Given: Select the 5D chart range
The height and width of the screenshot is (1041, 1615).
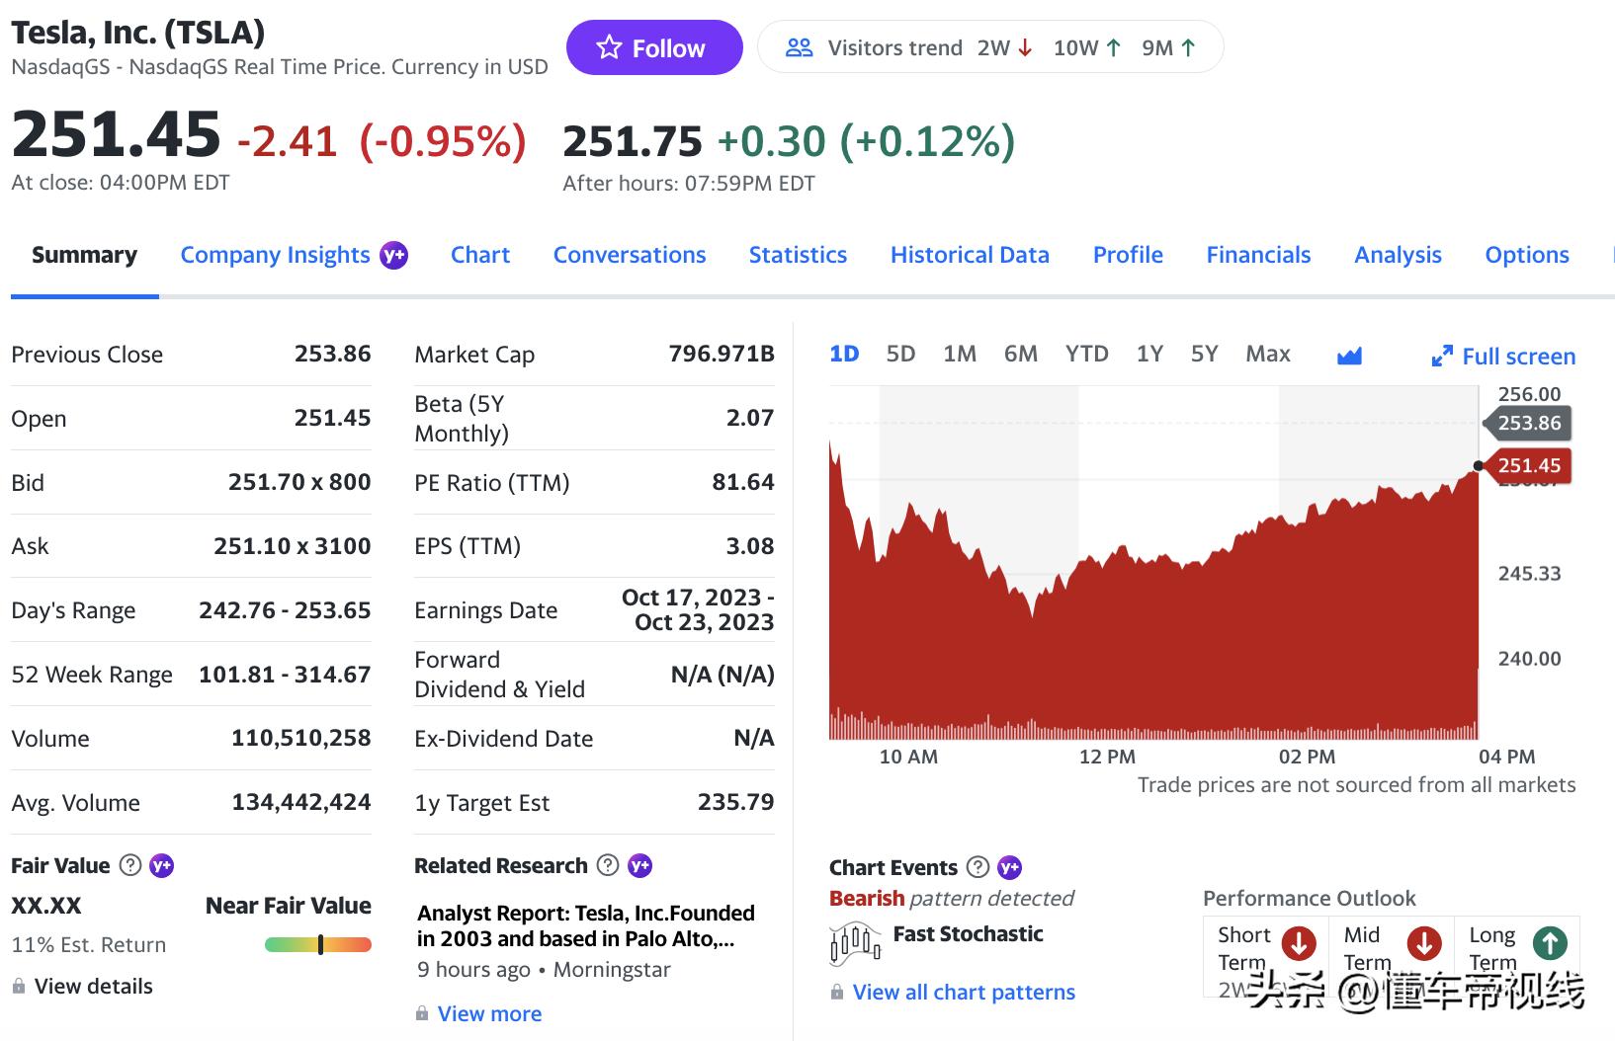Looking at the screenshot, I should (900, 354).
